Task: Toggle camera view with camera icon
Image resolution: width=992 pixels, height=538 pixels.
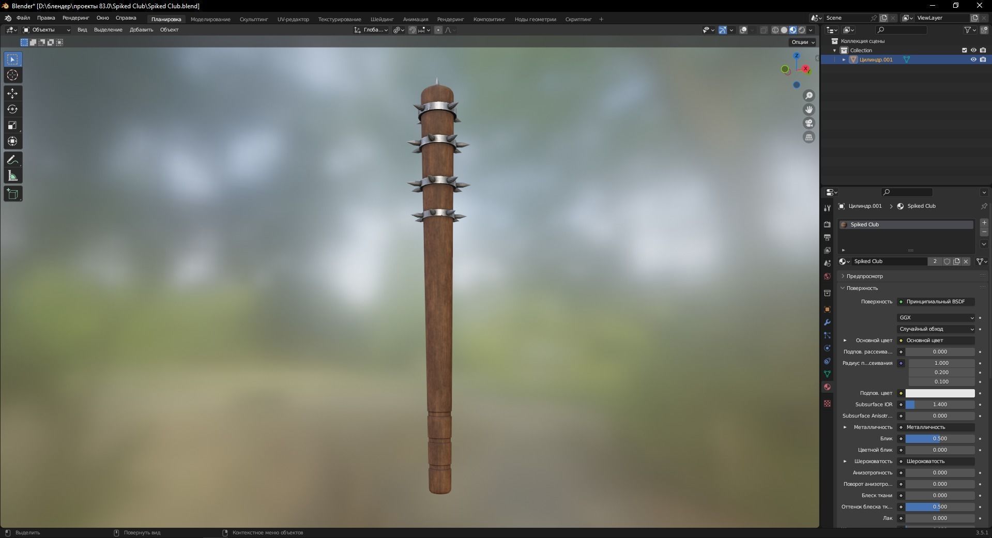Action: (809, 124)
